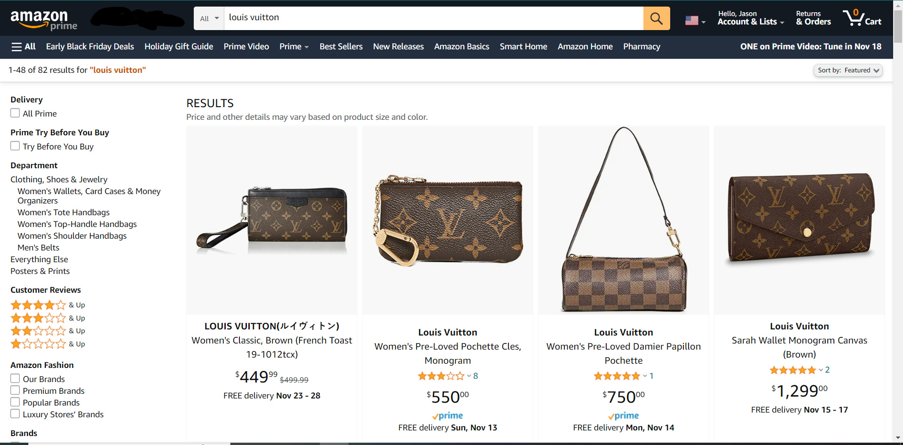
Task: Open Early Black Friday Deals nav item
Action: pyautogui.click(x=90, y=47)
